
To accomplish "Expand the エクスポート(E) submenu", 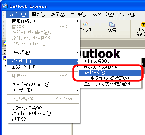I will [x=43, y=67].
